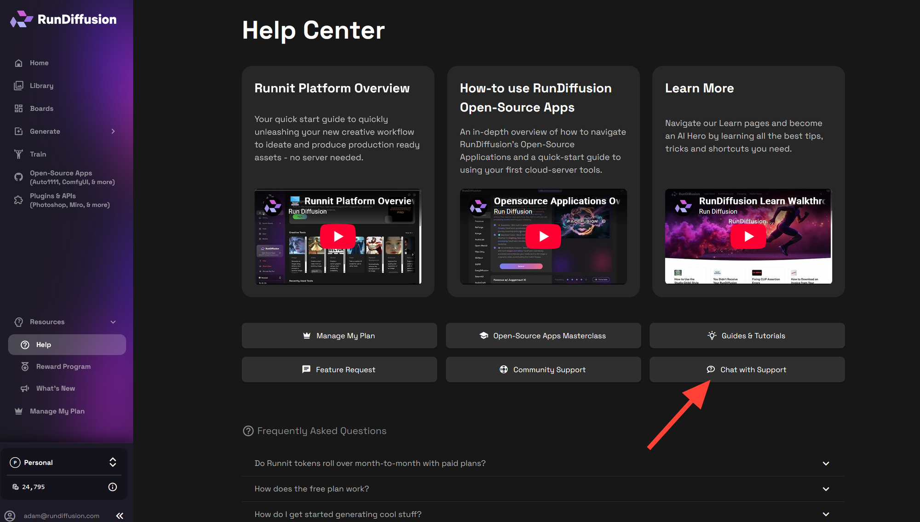Expand the free plan FAQ question

pos(543,489)
